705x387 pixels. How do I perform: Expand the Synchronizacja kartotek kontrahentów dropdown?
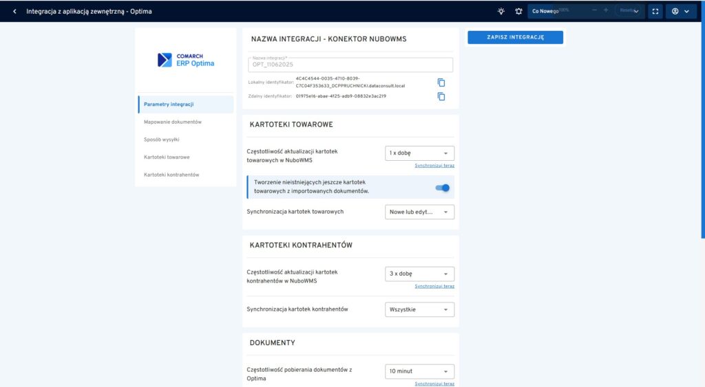pos(419,310)
